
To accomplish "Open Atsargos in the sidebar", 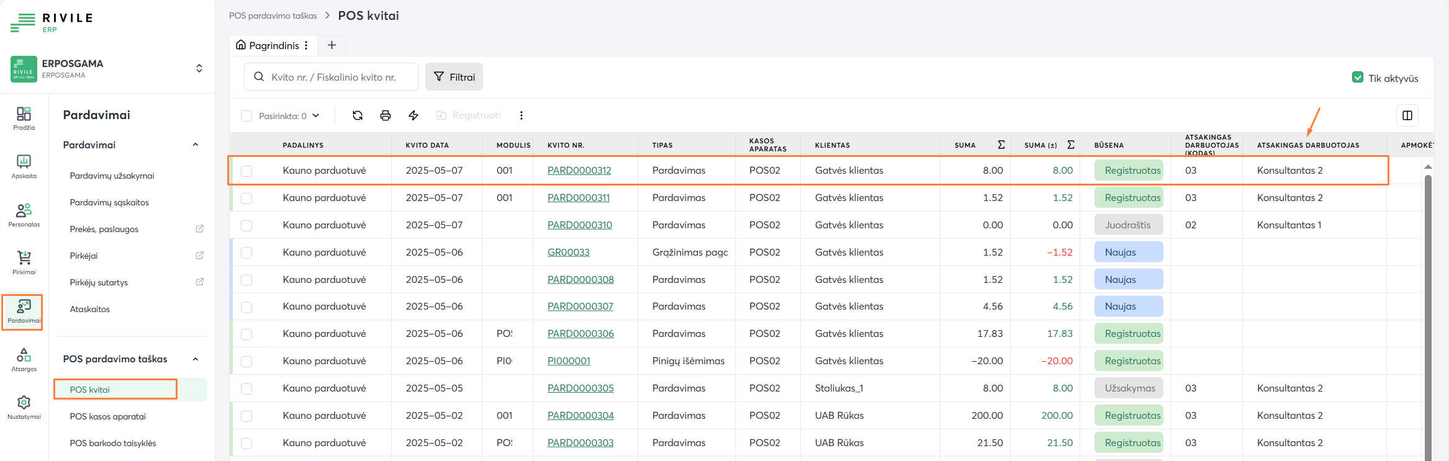I will point(24,359).
